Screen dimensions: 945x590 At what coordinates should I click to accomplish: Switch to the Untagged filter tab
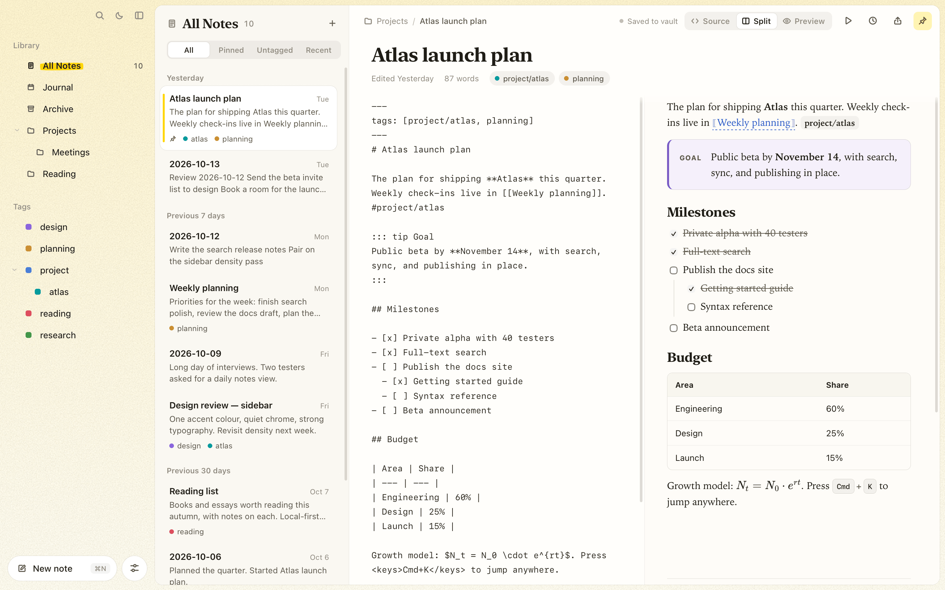pos(275,50)
